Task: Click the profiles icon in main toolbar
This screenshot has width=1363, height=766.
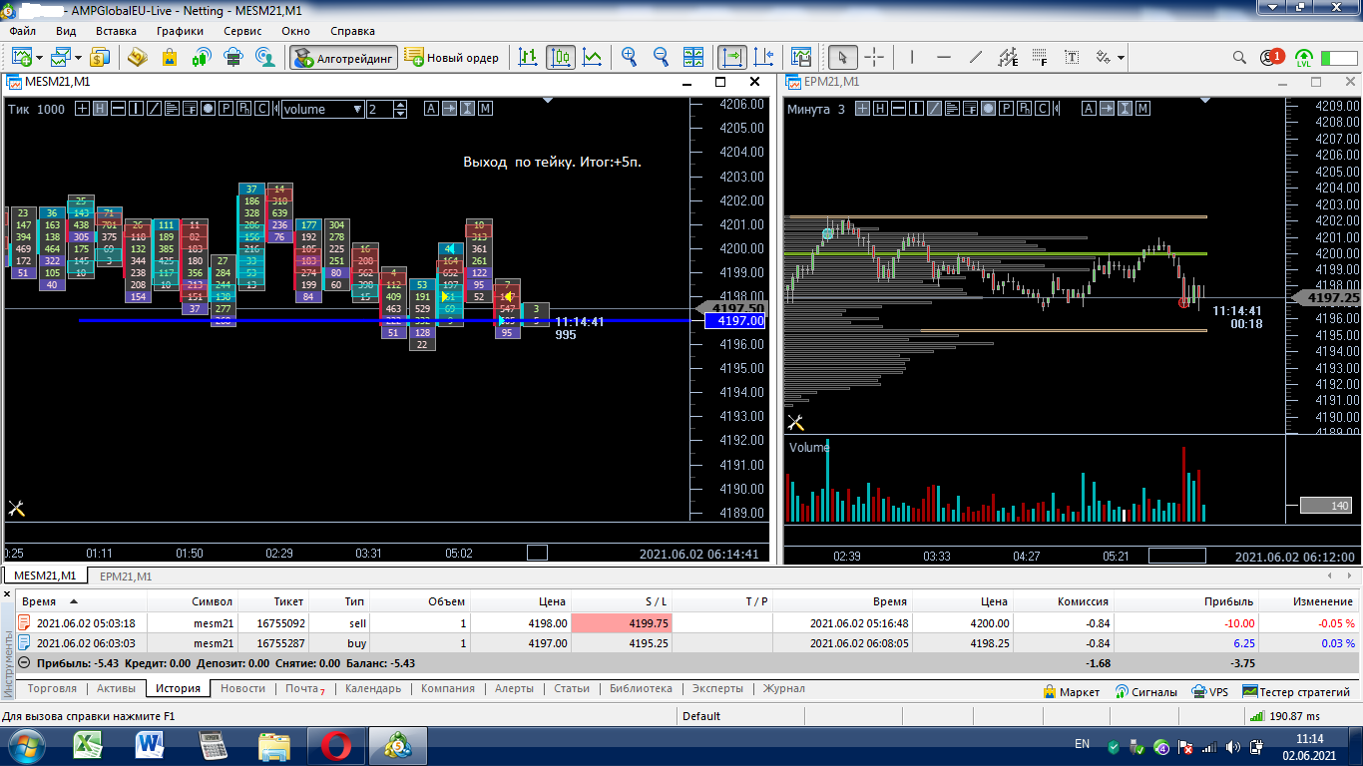Action: click(61, 57)
